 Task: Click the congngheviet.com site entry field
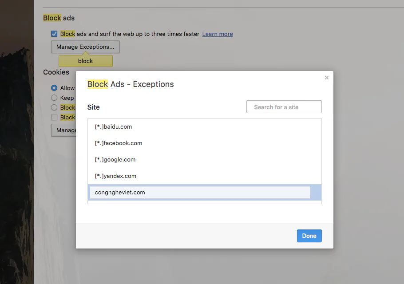click(200, 192)
